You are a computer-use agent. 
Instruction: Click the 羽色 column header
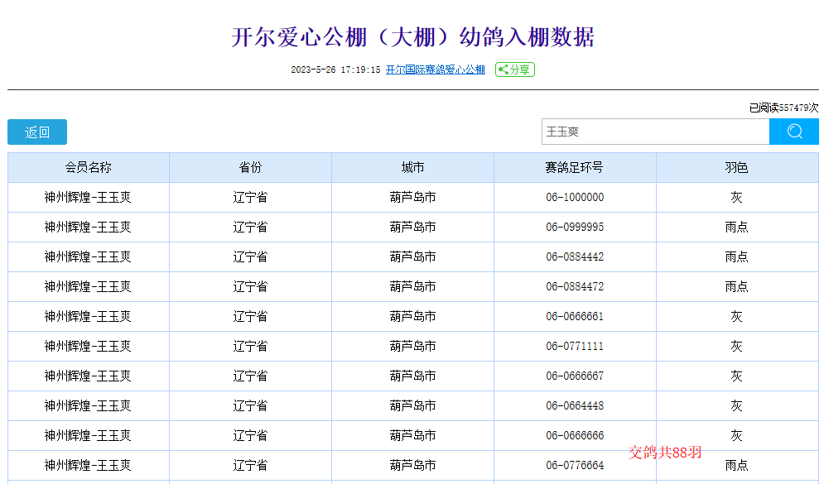pos(736,168)
